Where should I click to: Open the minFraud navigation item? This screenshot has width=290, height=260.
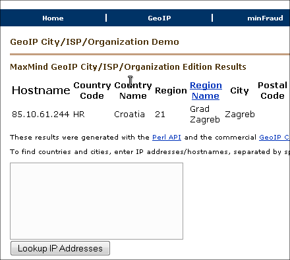(265, 18)
